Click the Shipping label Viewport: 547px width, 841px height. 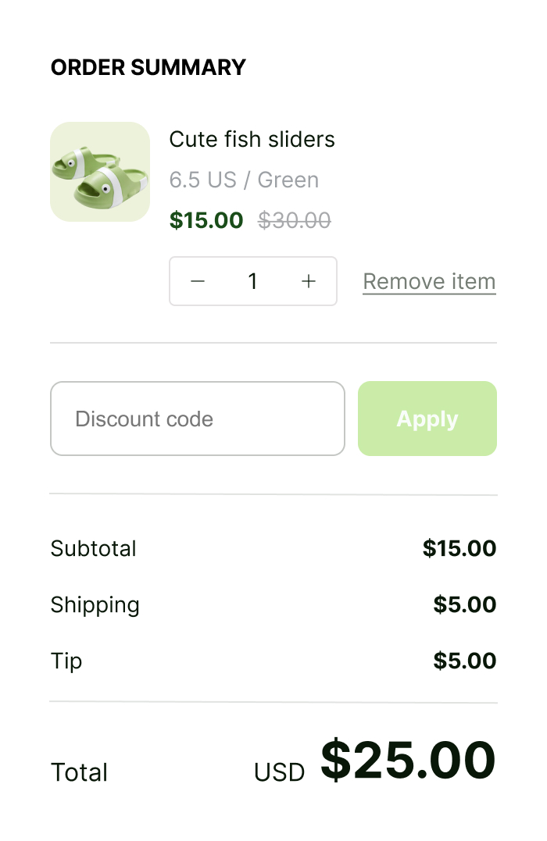(x=95, y=605)
